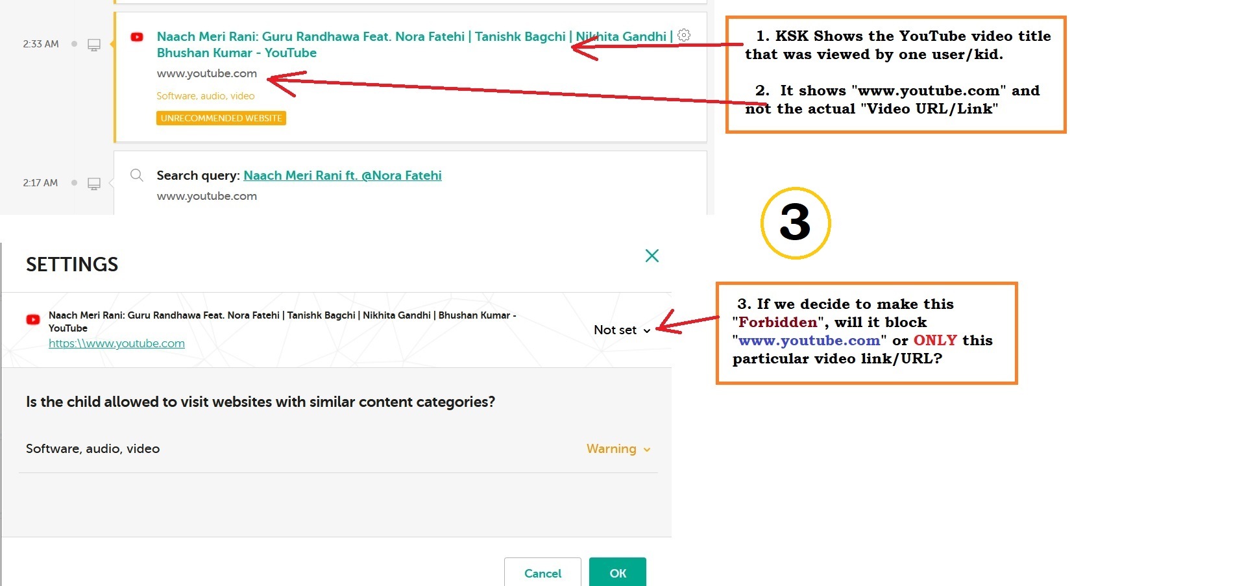Click the magnifier search icon beside Search query
The width and height of the screenshot is (1242, 586).
coord(136,175)
